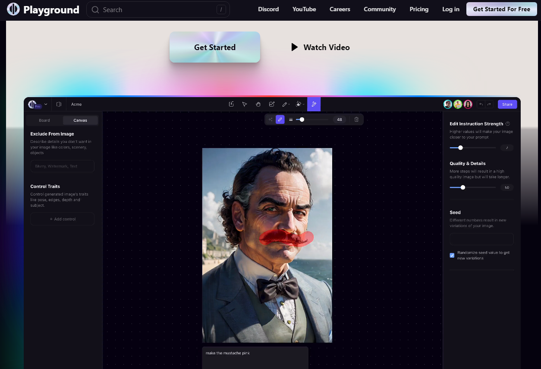Click the large Get Started button

[x=215, y=47]
